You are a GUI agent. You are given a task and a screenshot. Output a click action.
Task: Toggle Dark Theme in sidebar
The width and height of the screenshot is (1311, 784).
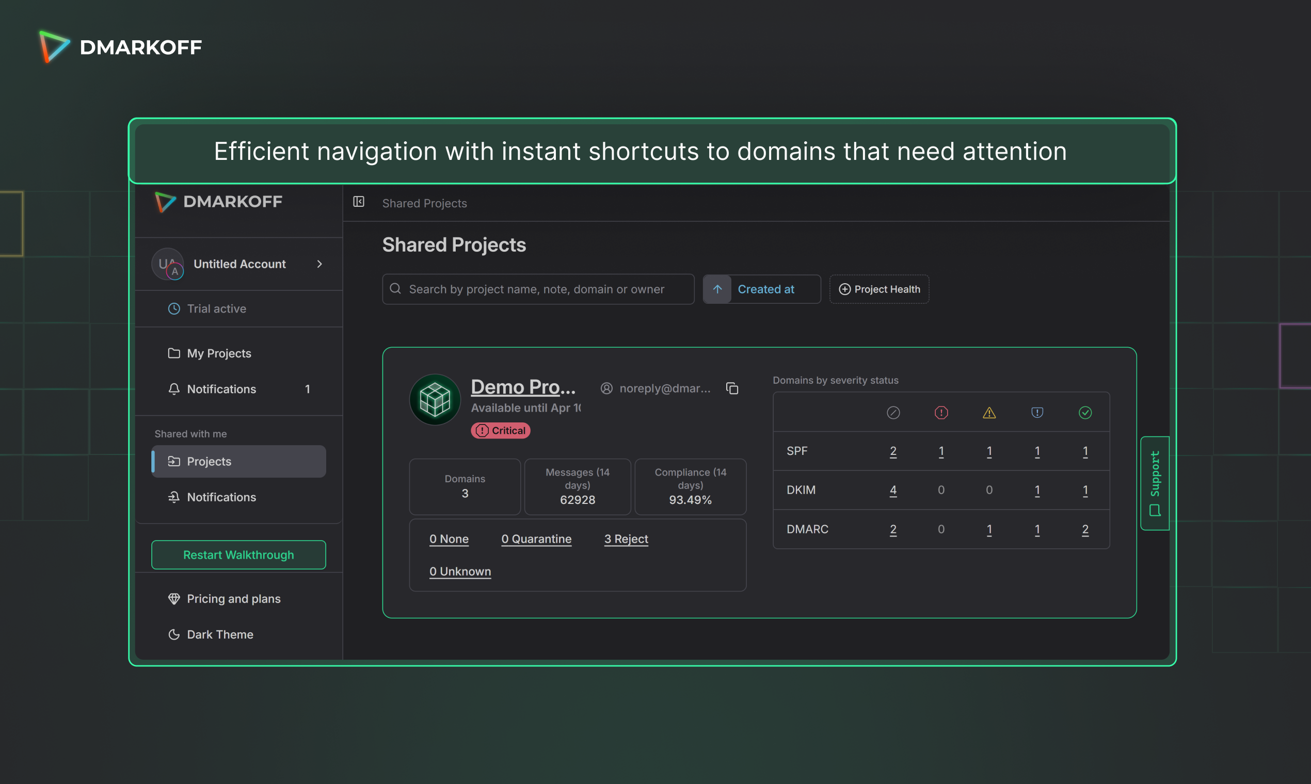click(x=219, y=634)
